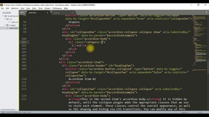Viewport: 209px width, 117px height.
Task: Open the Project menu
Action: [47, 8]
